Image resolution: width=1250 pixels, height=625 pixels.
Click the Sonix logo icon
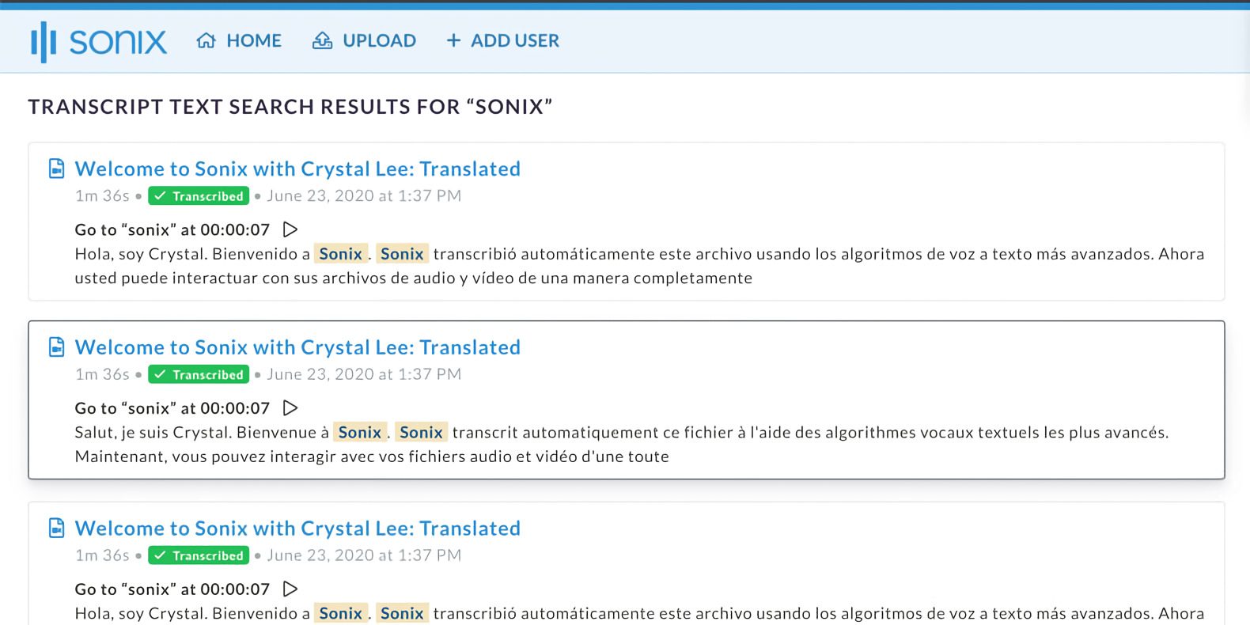[x=45, y=40]
